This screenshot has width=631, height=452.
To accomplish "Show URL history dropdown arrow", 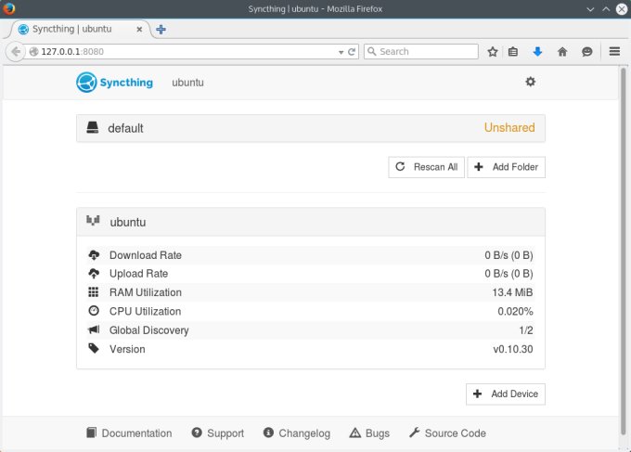I will pos(341,52).
